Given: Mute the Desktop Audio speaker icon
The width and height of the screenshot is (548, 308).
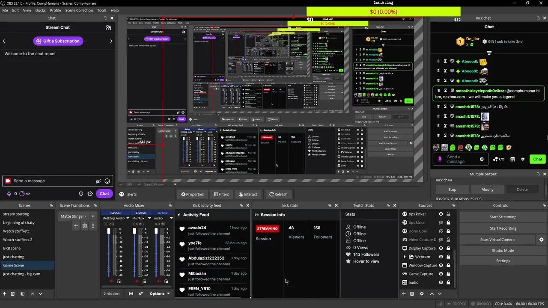Looking at the screenshot, I should (x=112, y=281).
